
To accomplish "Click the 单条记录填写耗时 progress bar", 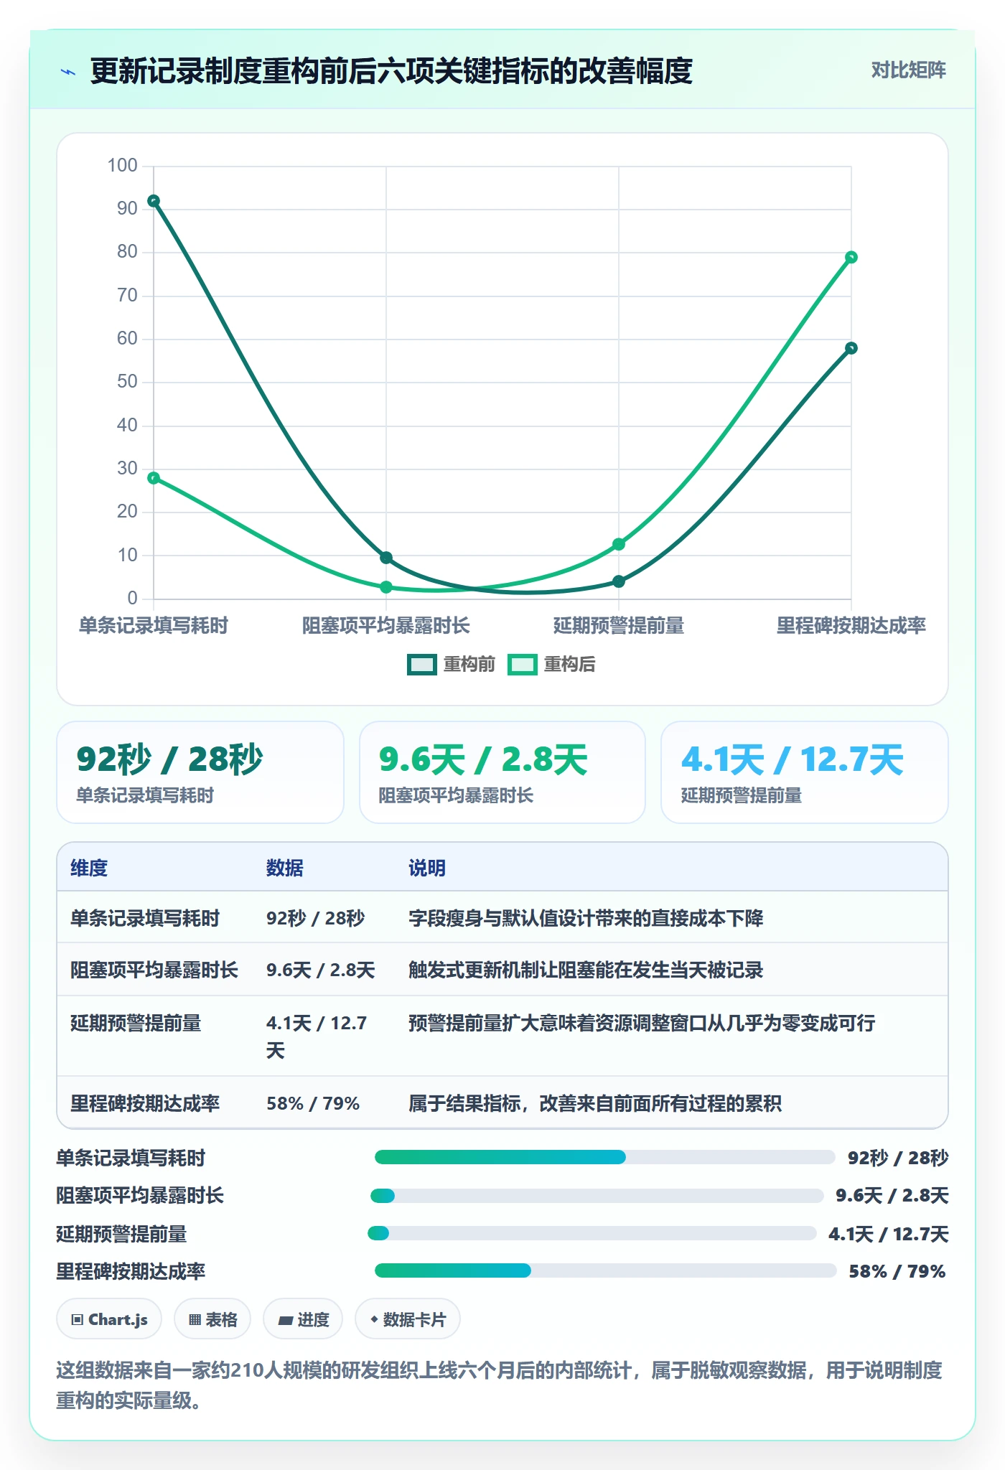I will tap(604, 1157).
